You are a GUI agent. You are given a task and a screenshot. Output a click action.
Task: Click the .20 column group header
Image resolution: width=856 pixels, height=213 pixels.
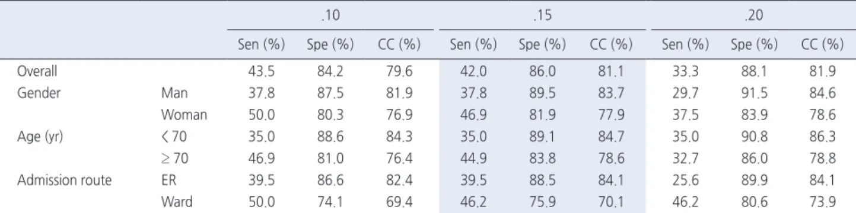point(753,18)
